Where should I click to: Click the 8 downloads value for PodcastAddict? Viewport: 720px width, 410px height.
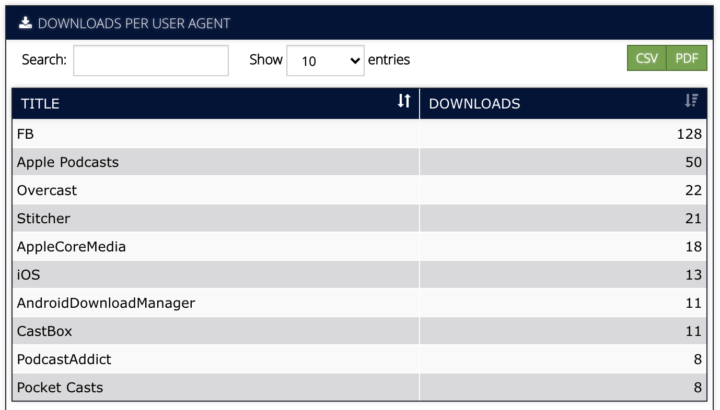(x=698, y=359)
